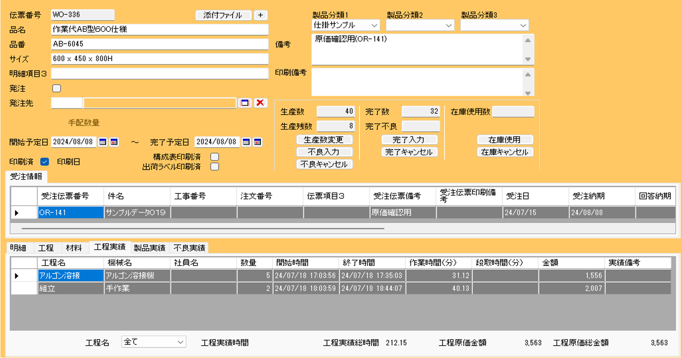Add an attachment with the + button

(x=260, y=15)
